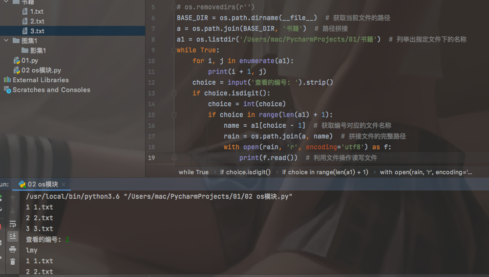Click the External Libraries icon
Viewport: 489px width, 277px height.
pos(7,80)
